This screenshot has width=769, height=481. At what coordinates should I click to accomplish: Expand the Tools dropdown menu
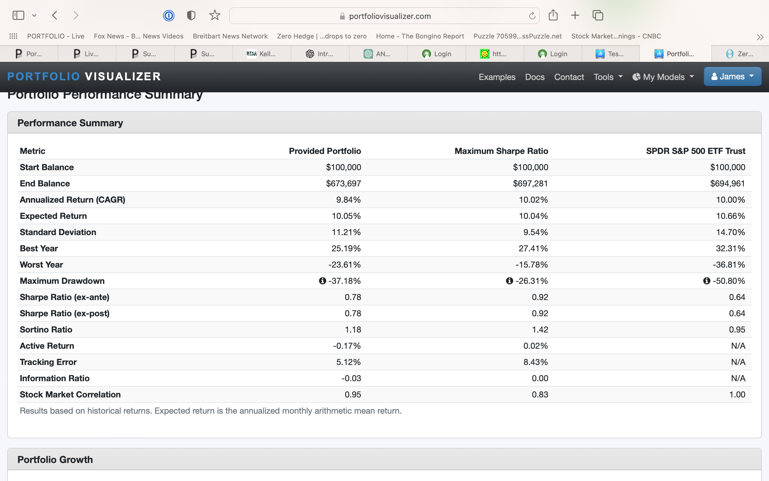pyautogui.click(x=608, y=77)
